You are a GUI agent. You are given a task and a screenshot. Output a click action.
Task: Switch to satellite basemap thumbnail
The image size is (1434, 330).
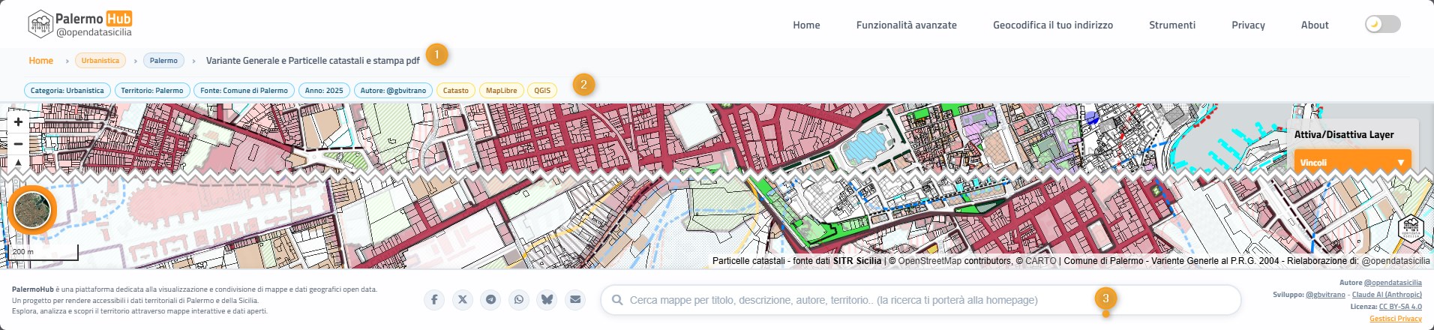click(x=32, y=211)
